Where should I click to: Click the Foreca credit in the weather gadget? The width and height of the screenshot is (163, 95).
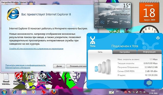99,27
